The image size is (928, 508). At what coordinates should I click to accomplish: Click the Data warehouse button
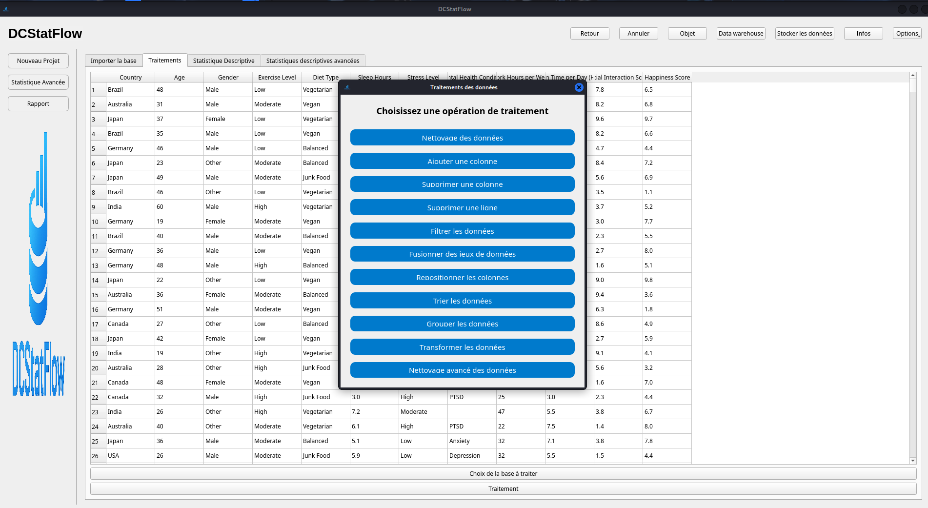click(x=741, y=34)
